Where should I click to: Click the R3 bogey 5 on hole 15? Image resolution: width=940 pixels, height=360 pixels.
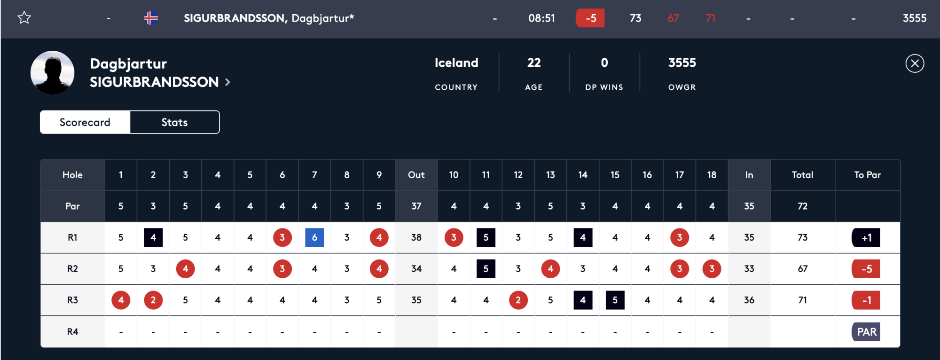coord(615,300)
